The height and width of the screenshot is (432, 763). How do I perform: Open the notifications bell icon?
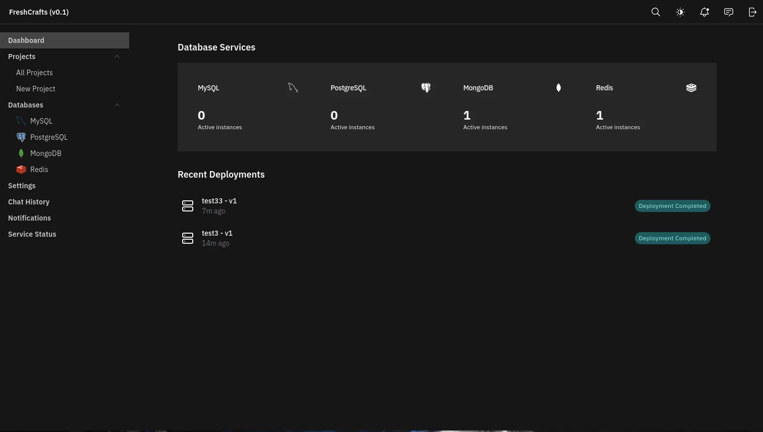click(704, 12)
